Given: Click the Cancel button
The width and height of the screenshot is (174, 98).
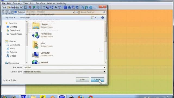Looking at the screenshot, I should [97, 79].
